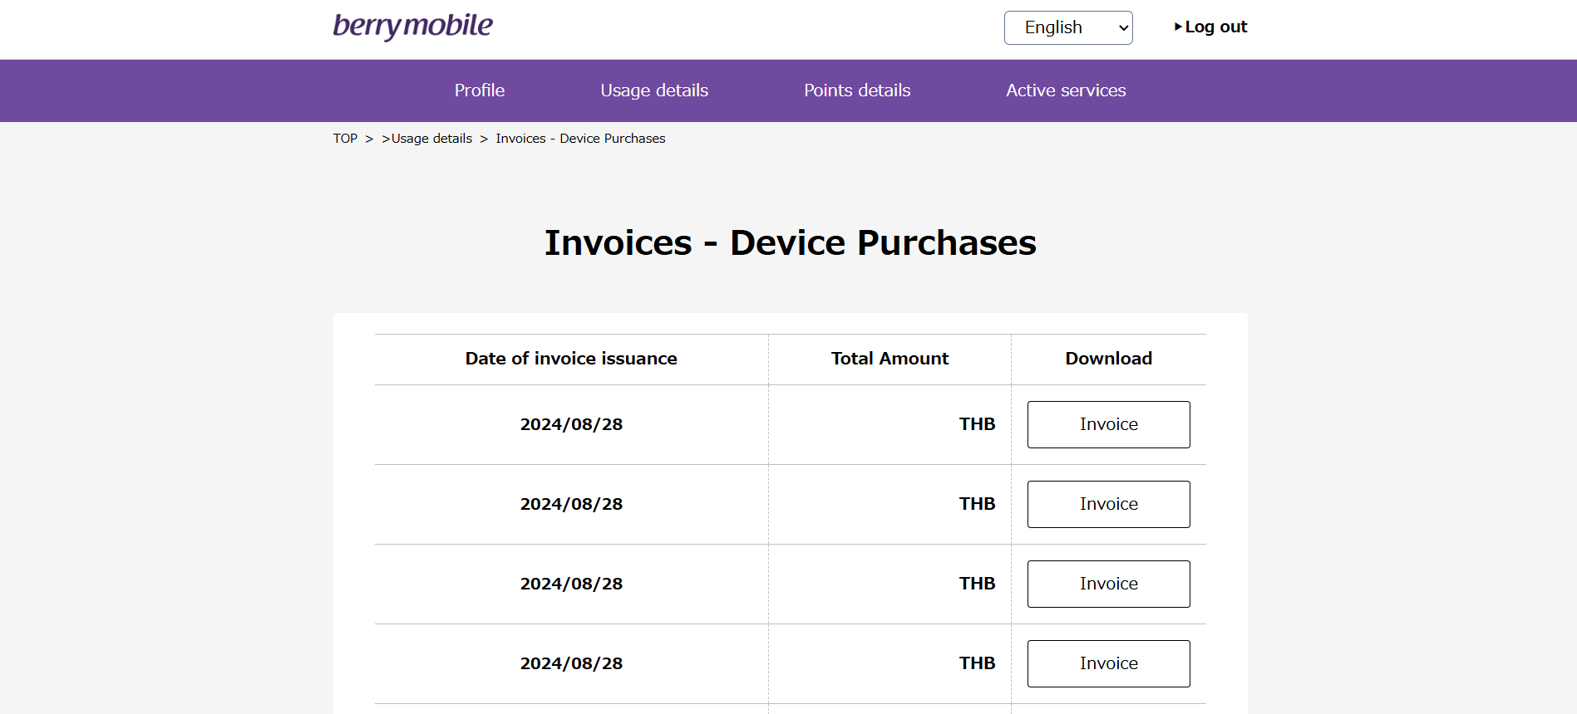
Task: Open the English language dropdown
Action: pyautogui.click(x=1068, y=27)
